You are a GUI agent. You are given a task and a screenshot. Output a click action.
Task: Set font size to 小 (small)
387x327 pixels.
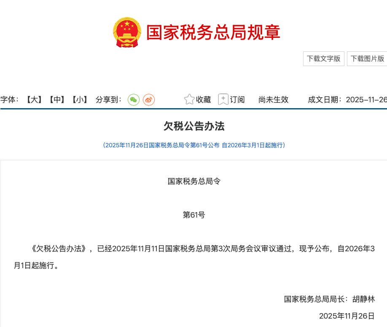click(79, 100)
